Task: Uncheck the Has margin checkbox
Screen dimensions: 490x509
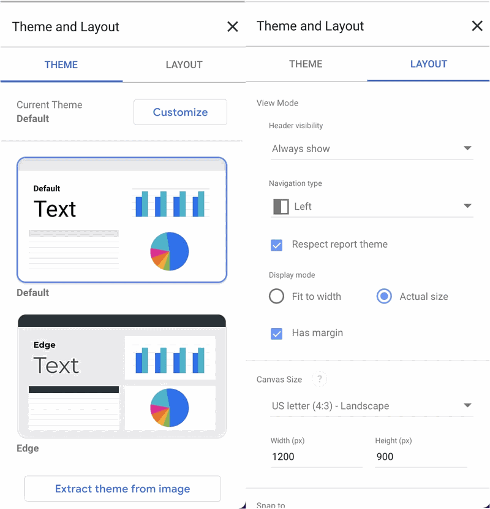Action: (x=277, y=334)
